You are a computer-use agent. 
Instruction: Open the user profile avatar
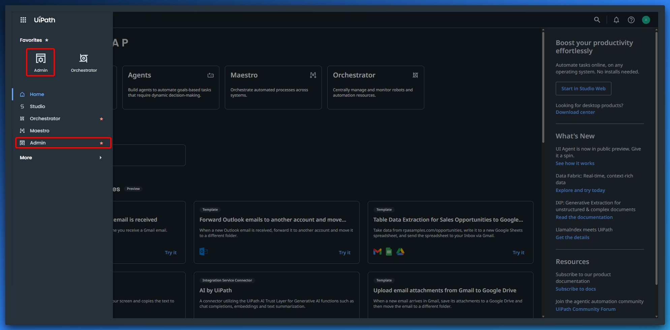coord(646,20)
